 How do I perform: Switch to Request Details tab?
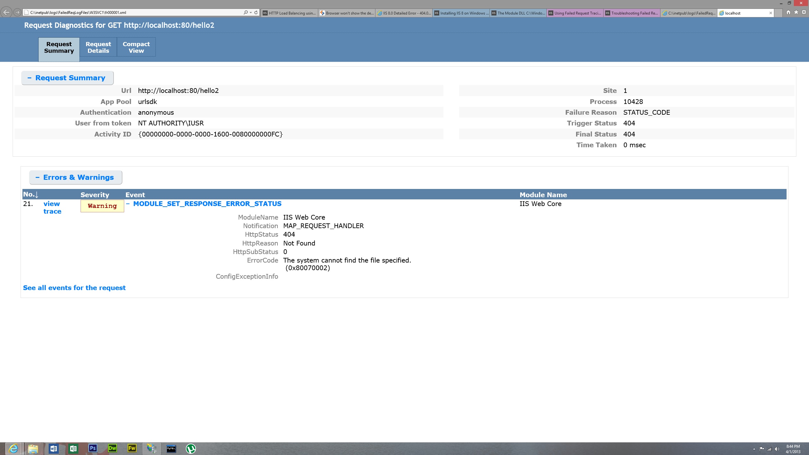tap(98, 47)
